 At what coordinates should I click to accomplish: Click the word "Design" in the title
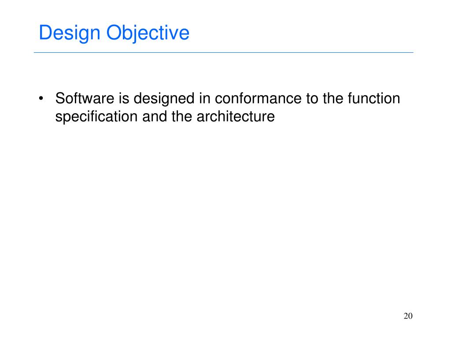(x=70, y=33)
